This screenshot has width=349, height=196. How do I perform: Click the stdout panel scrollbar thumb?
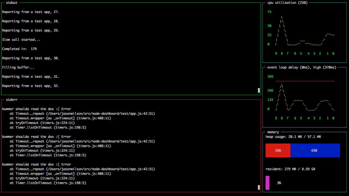[259, 90]
